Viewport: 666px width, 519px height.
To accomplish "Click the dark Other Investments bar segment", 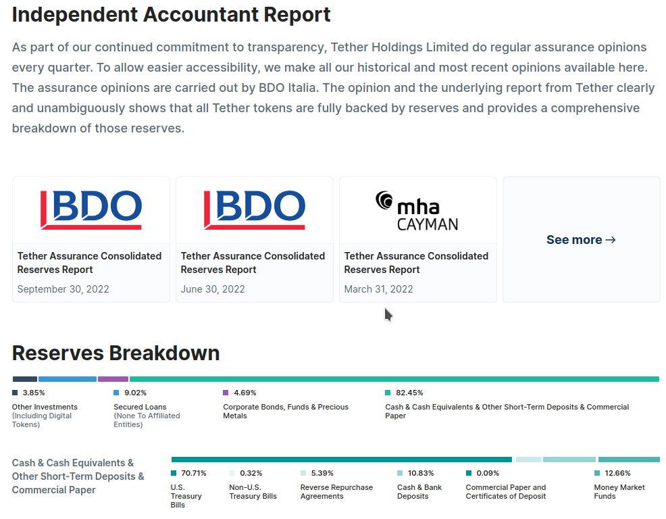I will click(x=24, y=379).
